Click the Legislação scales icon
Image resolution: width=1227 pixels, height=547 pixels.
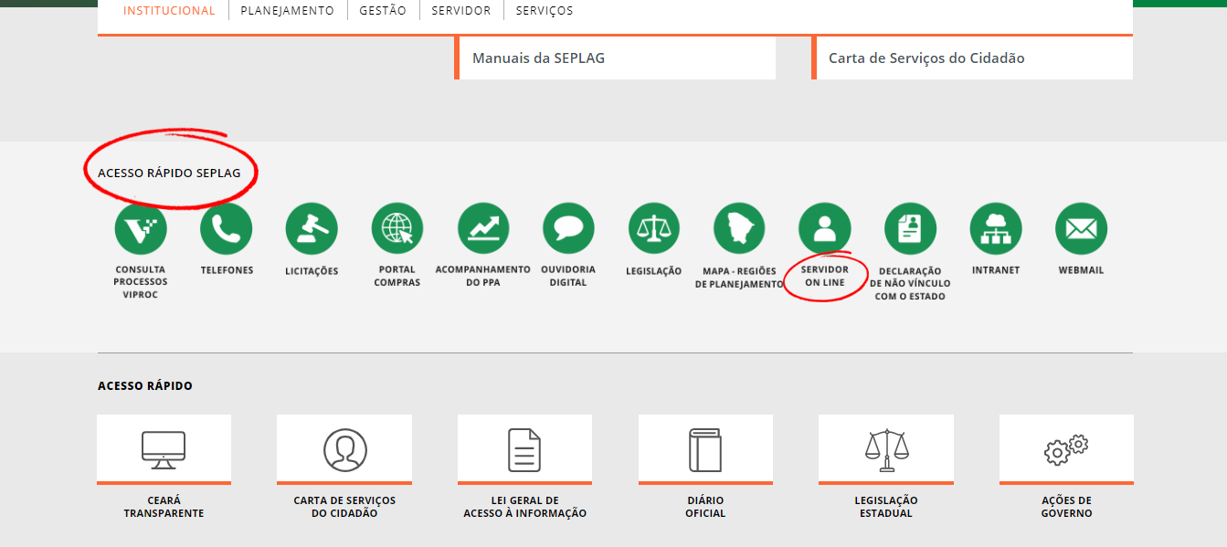[654, 228]
